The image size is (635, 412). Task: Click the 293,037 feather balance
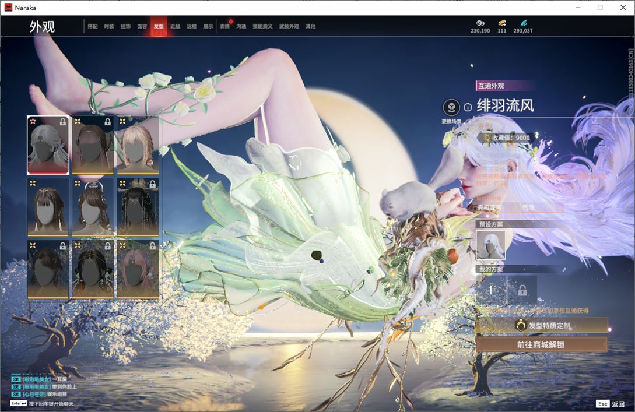pos(523,31)
